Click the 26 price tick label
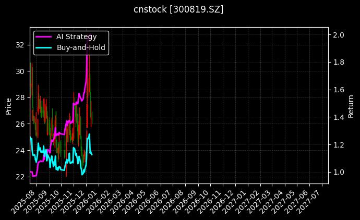Screen dimensions: 360x220 pyautogui.click(x=20, y=124)
